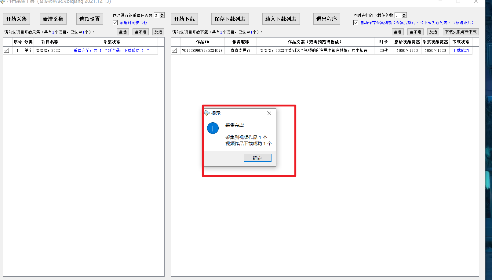This screenshot has height=280, width=492.
Task: Sort by 作品ID column header
Action: point(202,42)
